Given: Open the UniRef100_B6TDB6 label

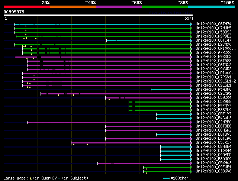Looking at the screenshot, I should pyautogui.click(x=213, y=126).
